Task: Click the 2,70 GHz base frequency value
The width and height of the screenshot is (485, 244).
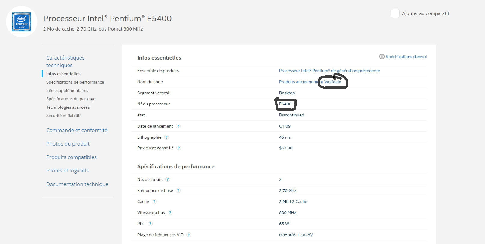Action: coord(288,190)
